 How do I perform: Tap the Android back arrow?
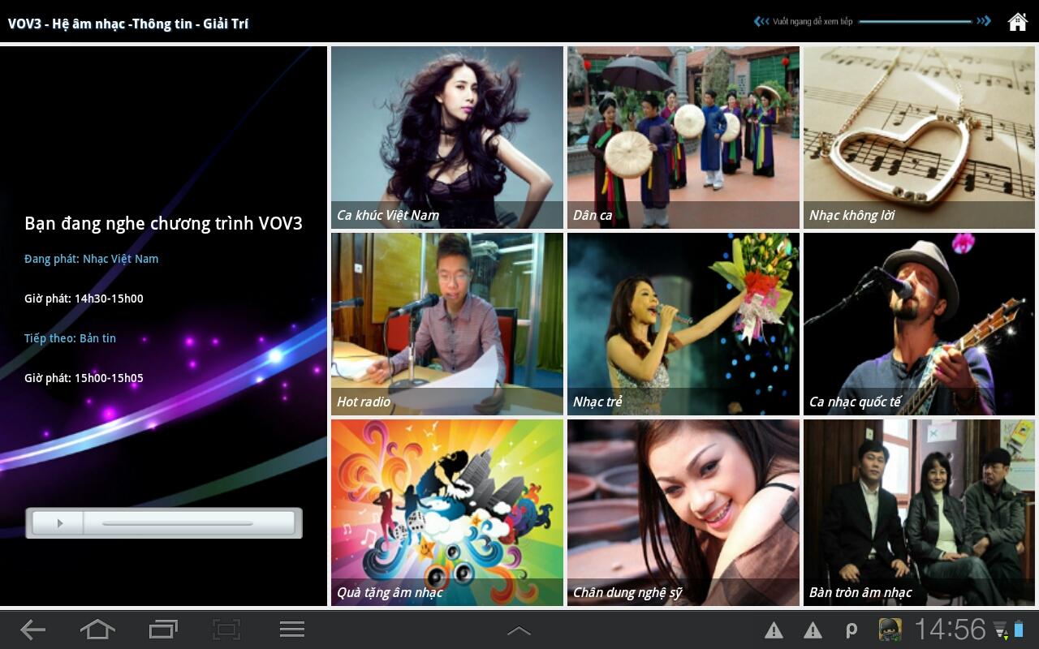point(32,630)
